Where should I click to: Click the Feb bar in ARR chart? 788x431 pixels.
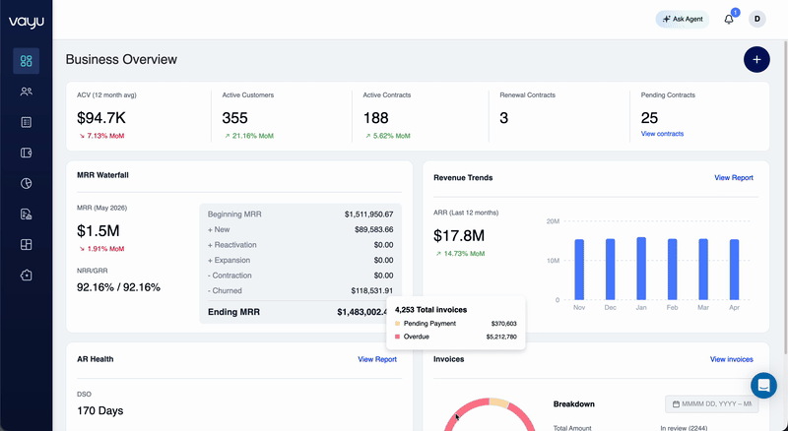(673, 270)
